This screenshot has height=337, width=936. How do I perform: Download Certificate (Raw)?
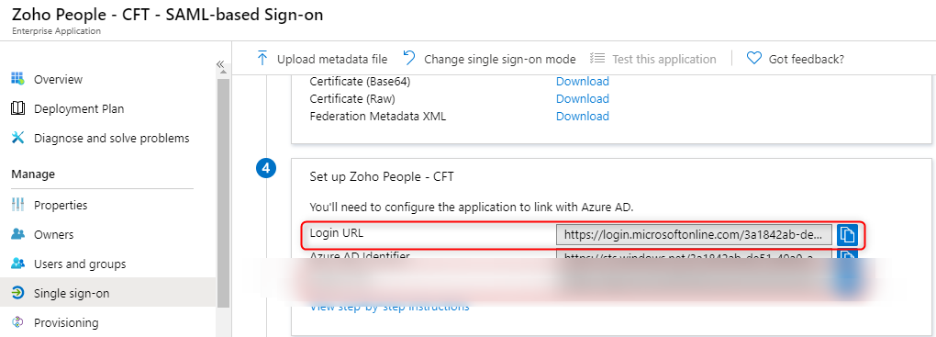click(583, 98)
